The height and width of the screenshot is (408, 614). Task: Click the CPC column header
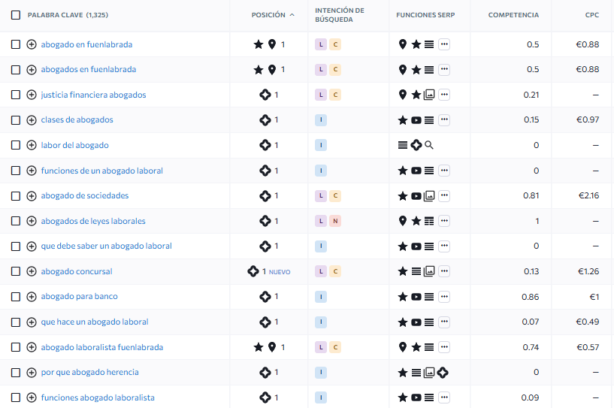[591, 15]
